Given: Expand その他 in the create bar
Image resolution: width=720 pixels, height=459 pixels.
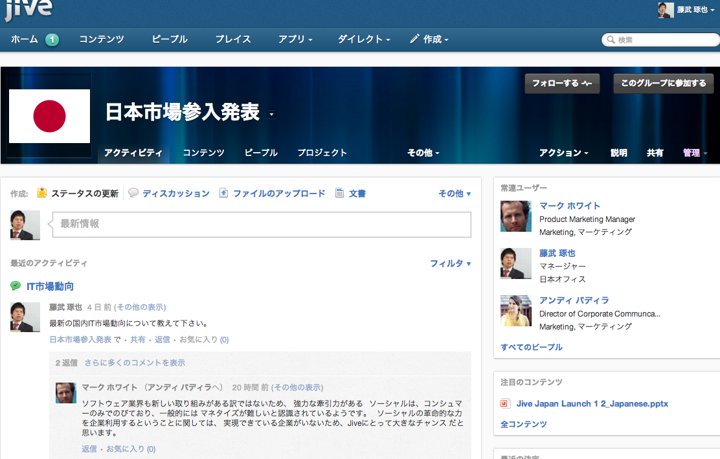Looking at the screenshot, I should [x=455, y=193].
